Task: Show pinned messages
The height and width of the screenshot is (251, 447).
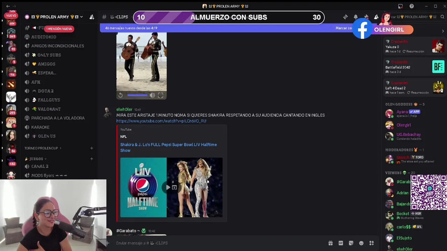Action: pyautogui.click(x=366, y=17)
